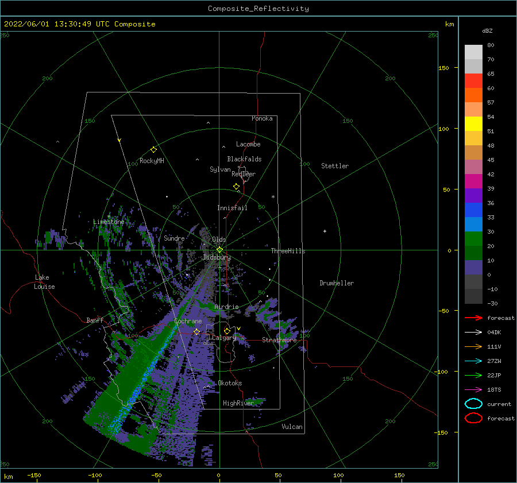Select the 39 dBZ magenta color swatch
Image resolution: width=517 pixels, height=483 pixels.
tap(473, 181)
